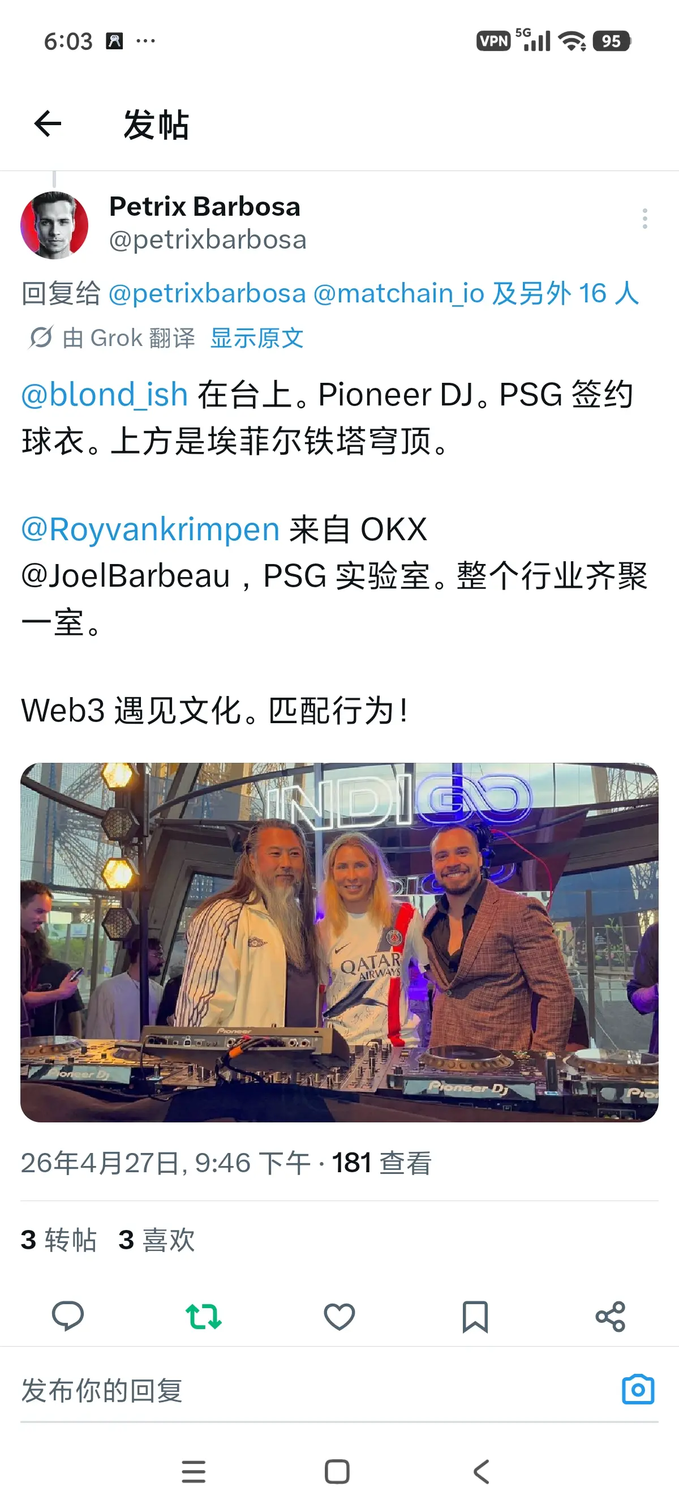Toggle the green repost icon

[x=204, y=1316]
